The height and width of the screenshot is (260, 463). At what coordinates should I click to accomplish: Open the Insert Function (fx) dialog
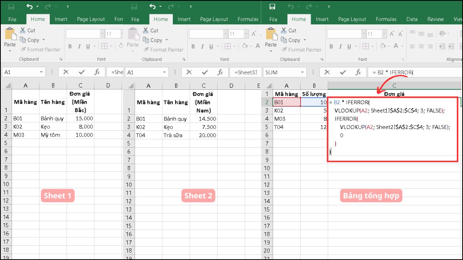pyautogui.click(x=358, y=72)
